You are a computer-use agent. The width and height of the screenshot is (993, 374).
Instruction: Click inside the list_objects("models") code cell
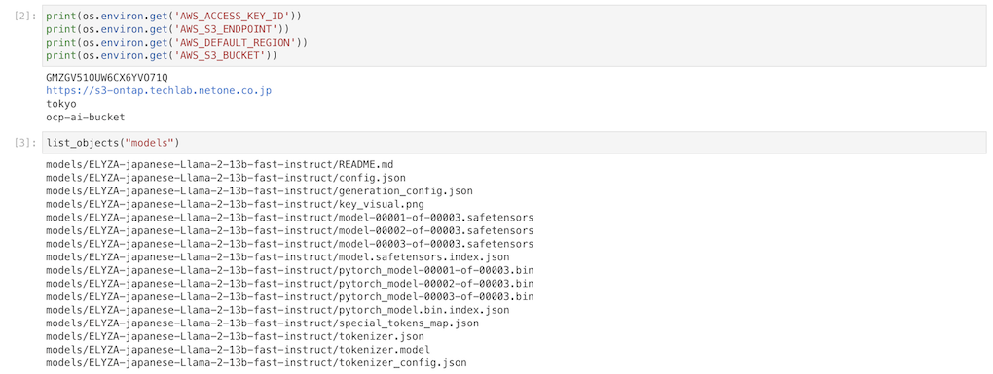coord(514,143)
